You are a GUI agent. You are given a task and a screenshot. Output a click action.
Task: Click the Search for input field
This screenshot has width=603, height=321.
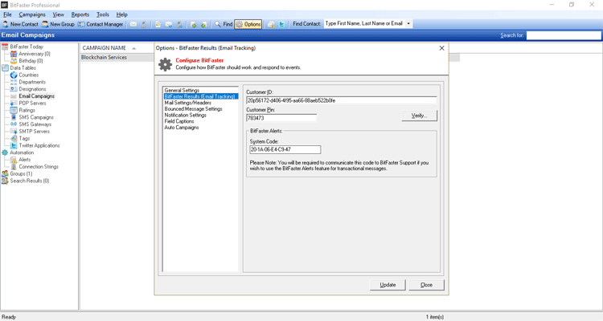[x=564, y=35]
